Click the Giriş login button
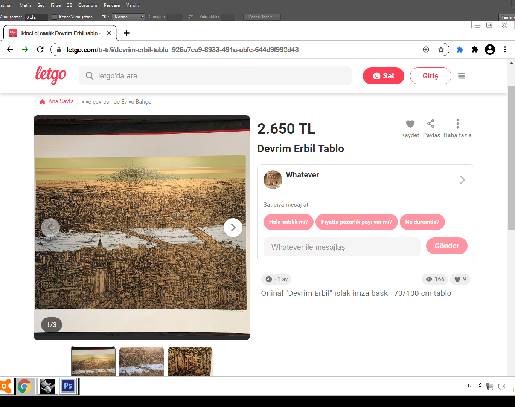This screenshot has width=515, height=407. point(430,76)
